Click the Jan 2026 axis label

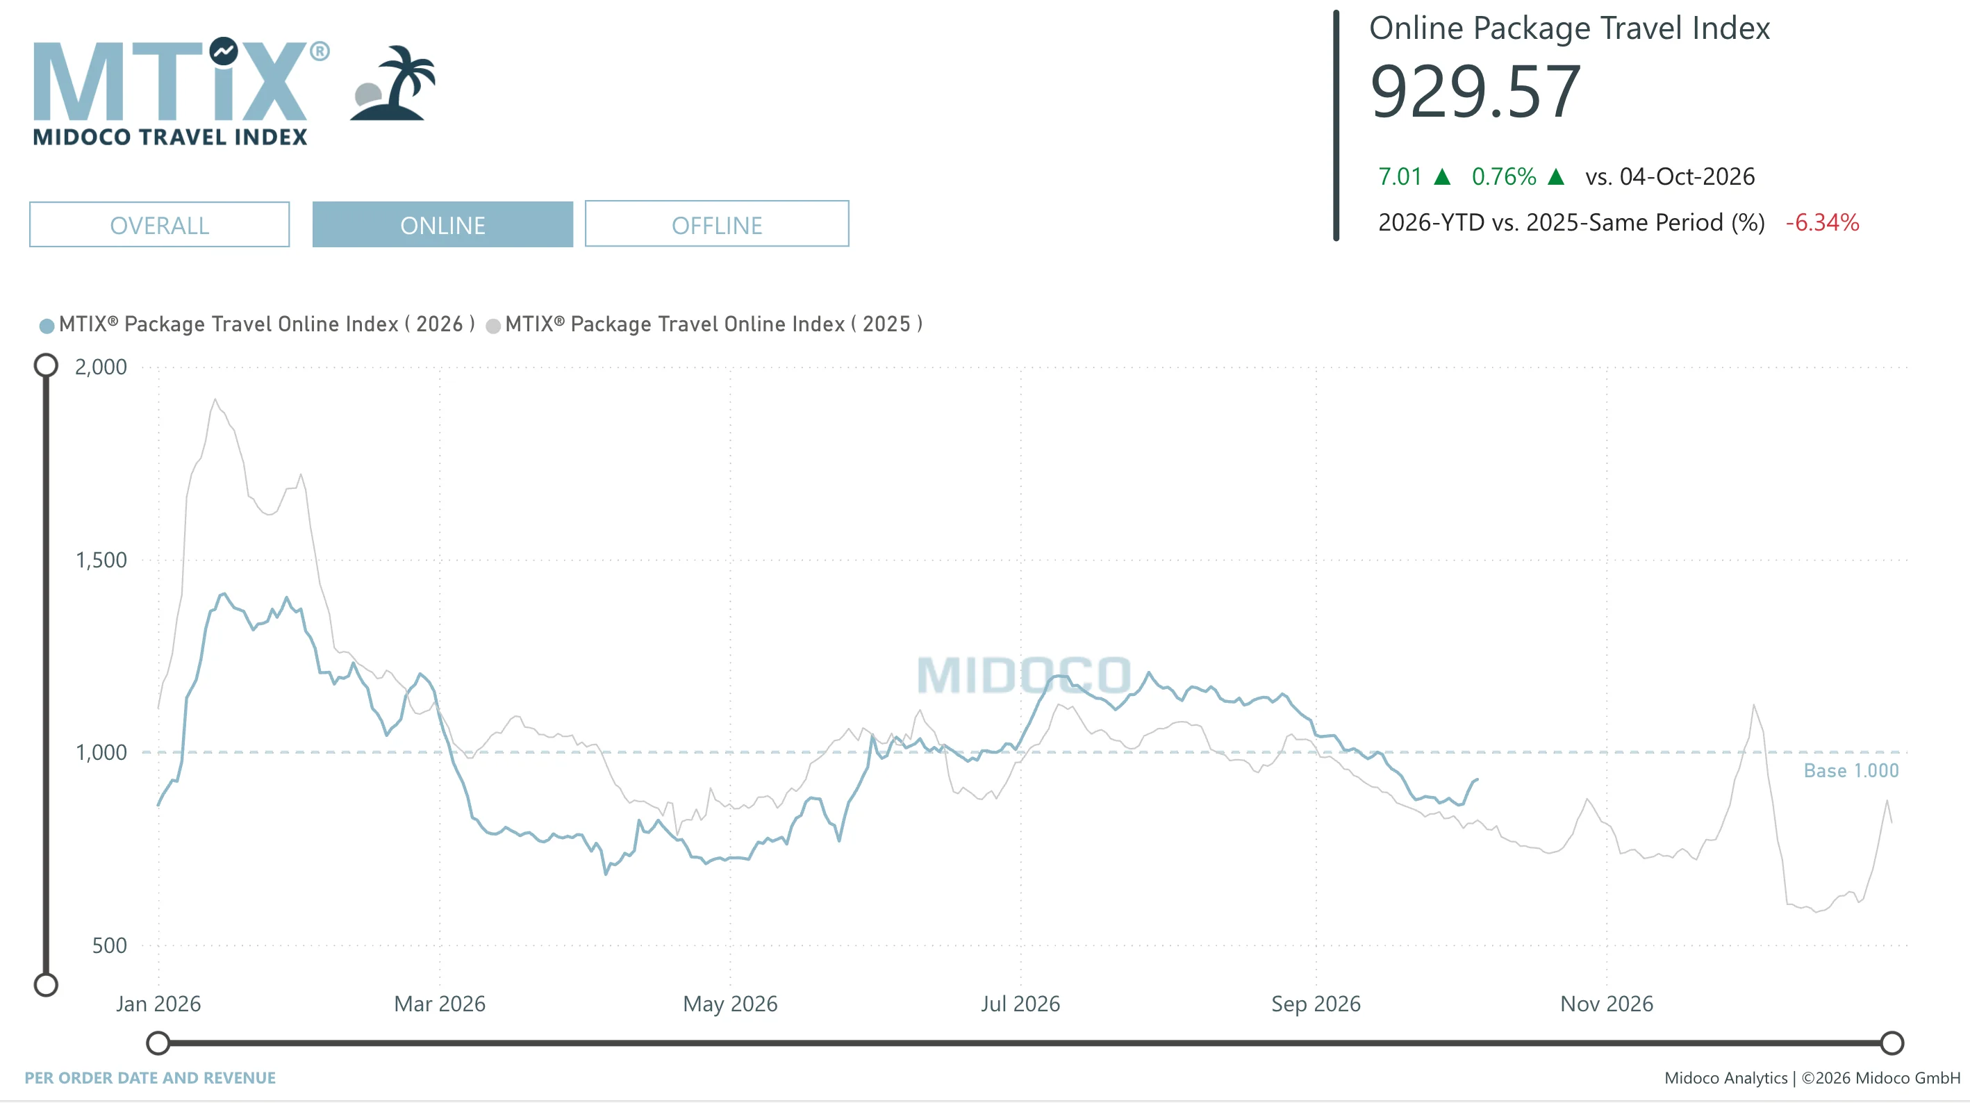click(158, 1004)
